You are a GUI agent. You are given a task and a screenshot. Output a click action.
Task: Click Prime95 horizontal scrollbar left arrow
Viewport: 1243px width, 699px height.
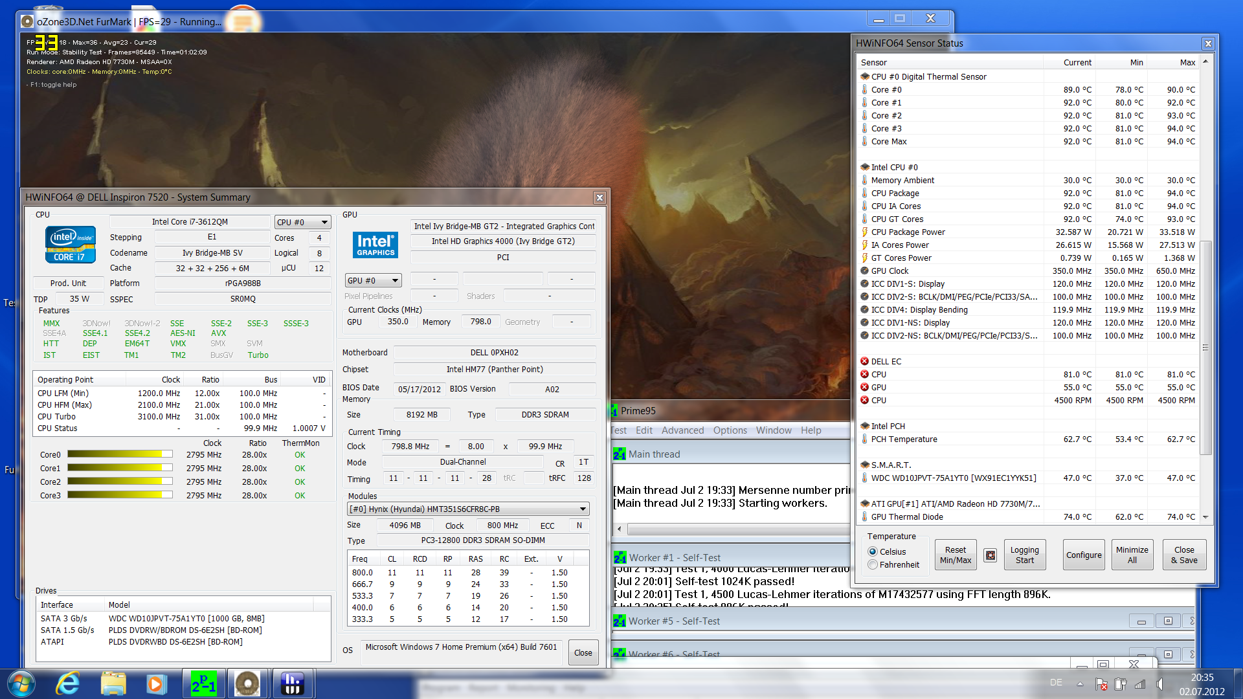(620, 529)
